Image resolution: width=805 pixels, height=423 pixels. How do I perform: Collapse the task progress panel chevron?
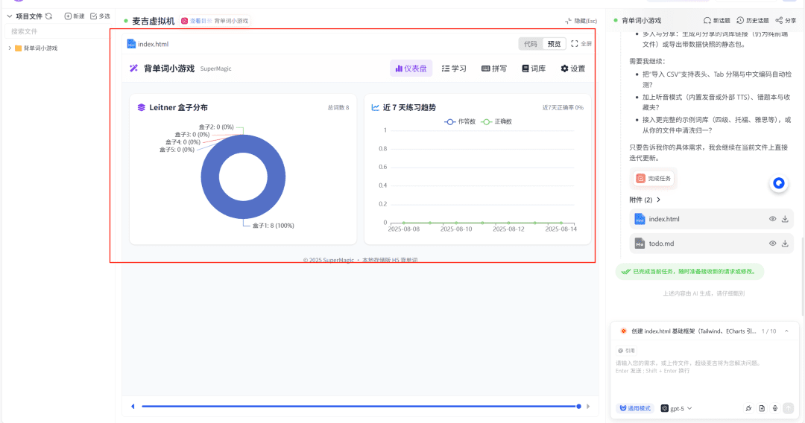point(788,331)
